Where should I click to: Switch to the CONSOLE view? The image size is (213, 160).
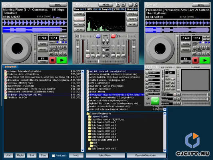pos(80,14)
